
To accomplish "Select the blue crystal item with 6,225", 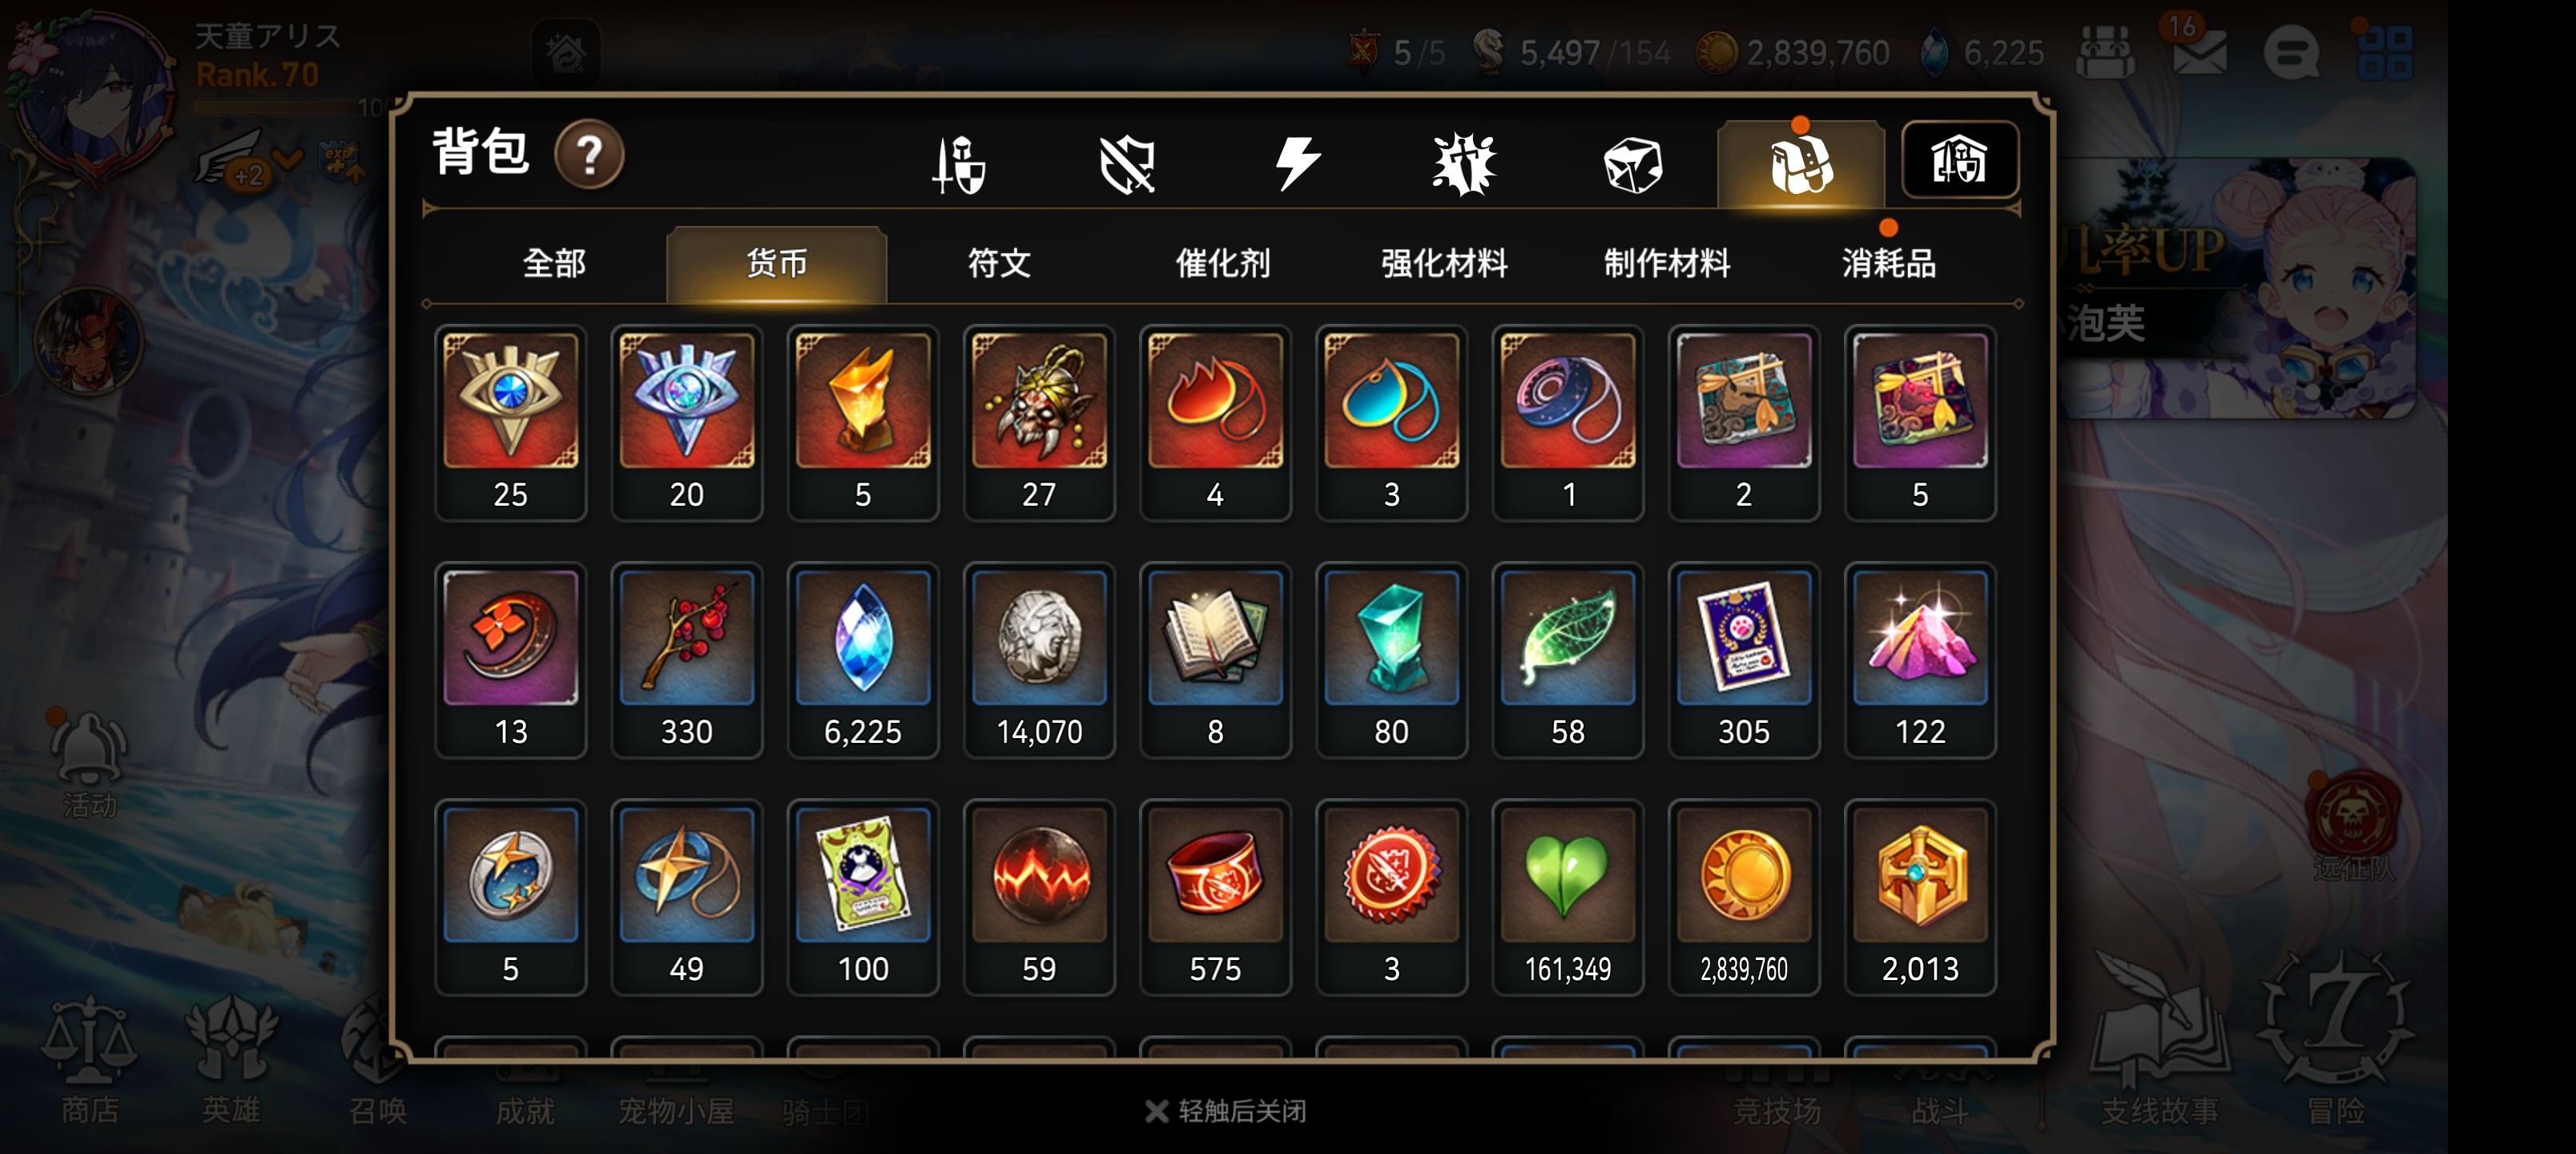I will [862, 660].
